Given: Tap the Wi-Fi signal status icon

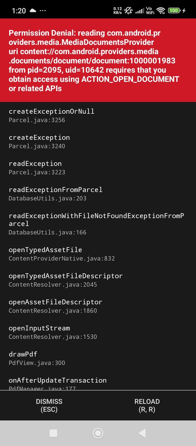Looking at the screenshot, I should click(x=161, y=11).
